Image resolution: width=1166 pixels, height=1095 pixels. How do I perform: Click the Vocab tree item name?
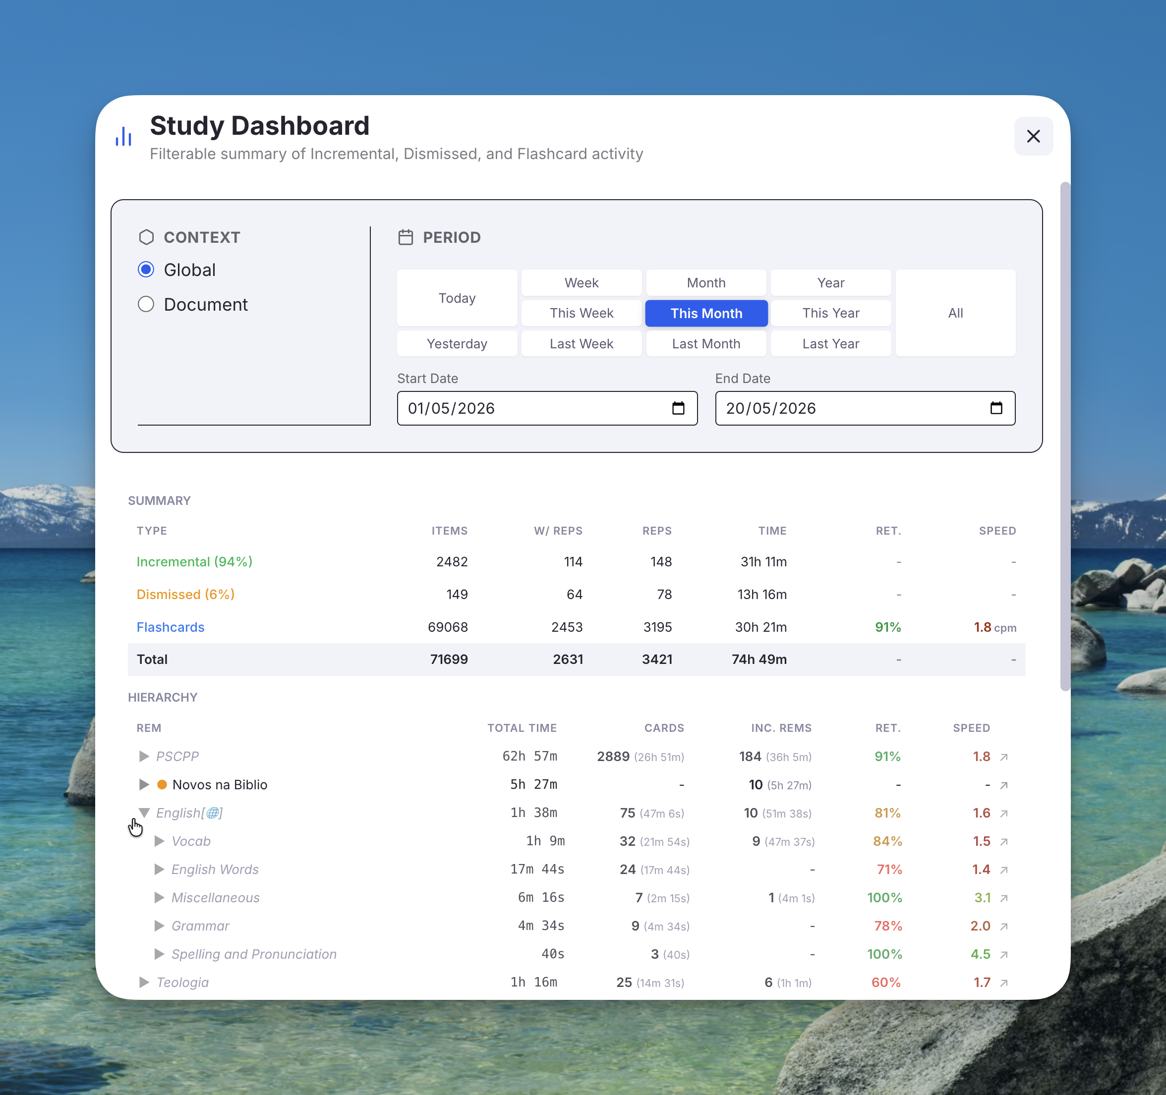tap(191, 841)
